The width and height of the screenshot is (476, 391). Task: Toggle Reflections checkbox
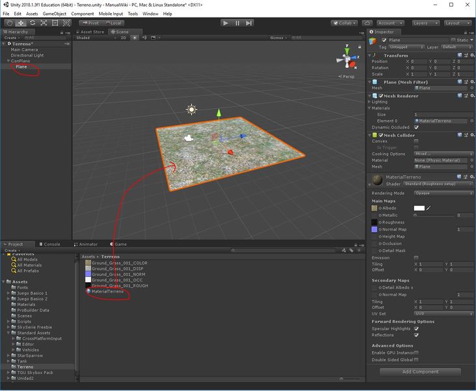(417, 335)
